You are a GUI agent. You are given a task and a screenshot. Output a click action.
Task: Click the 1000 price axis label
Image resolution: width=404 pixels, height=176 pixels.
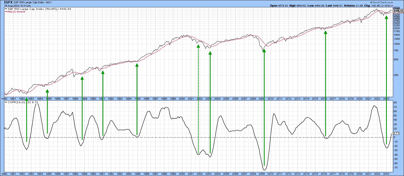coord(397,44)
